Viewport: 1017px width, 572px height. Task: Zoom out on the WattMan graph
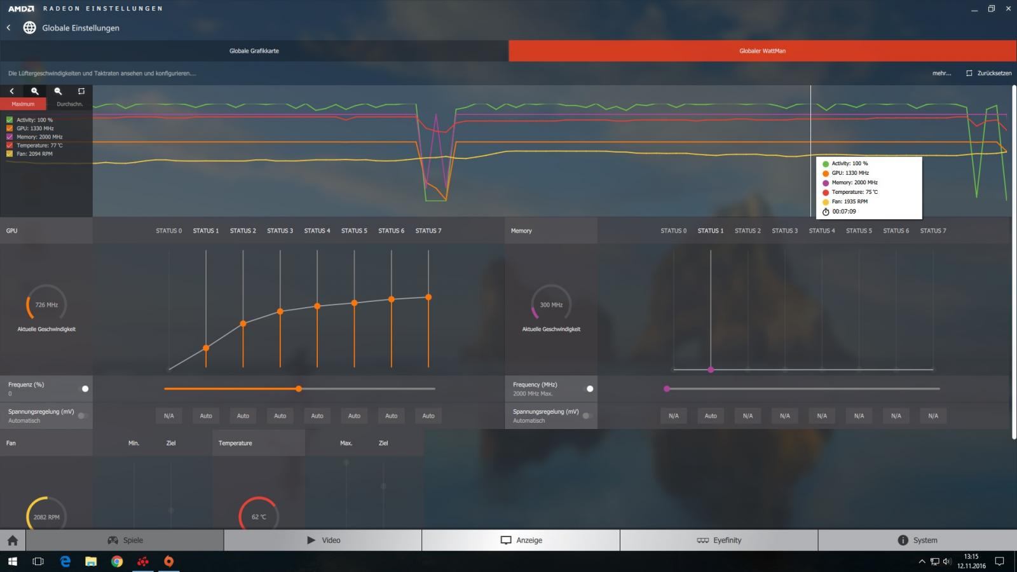click(58, 92)
